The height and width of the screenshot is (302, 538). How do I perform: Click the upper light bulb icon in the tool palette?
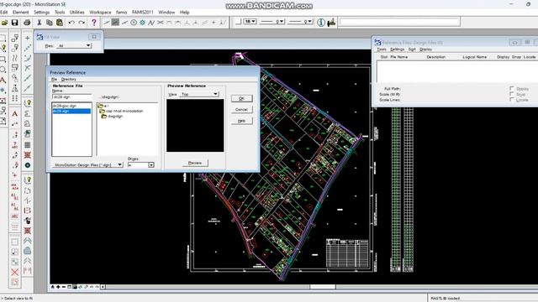(x=28, y=102)
